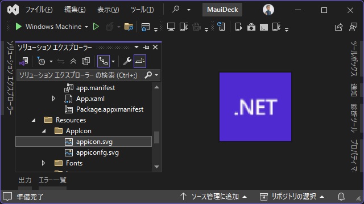The image size is (364, 204).
Task: Open the 編集(E) menu
Action: [75, 10]
